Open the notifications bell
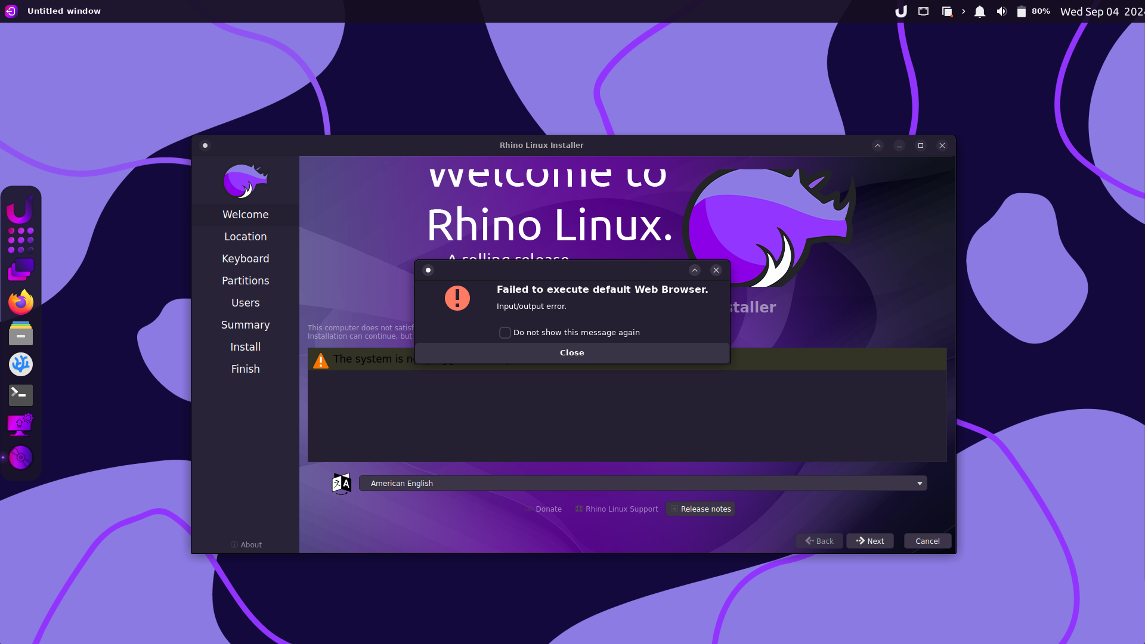The width and height of the screenshot is (1145, 644). 980,11
